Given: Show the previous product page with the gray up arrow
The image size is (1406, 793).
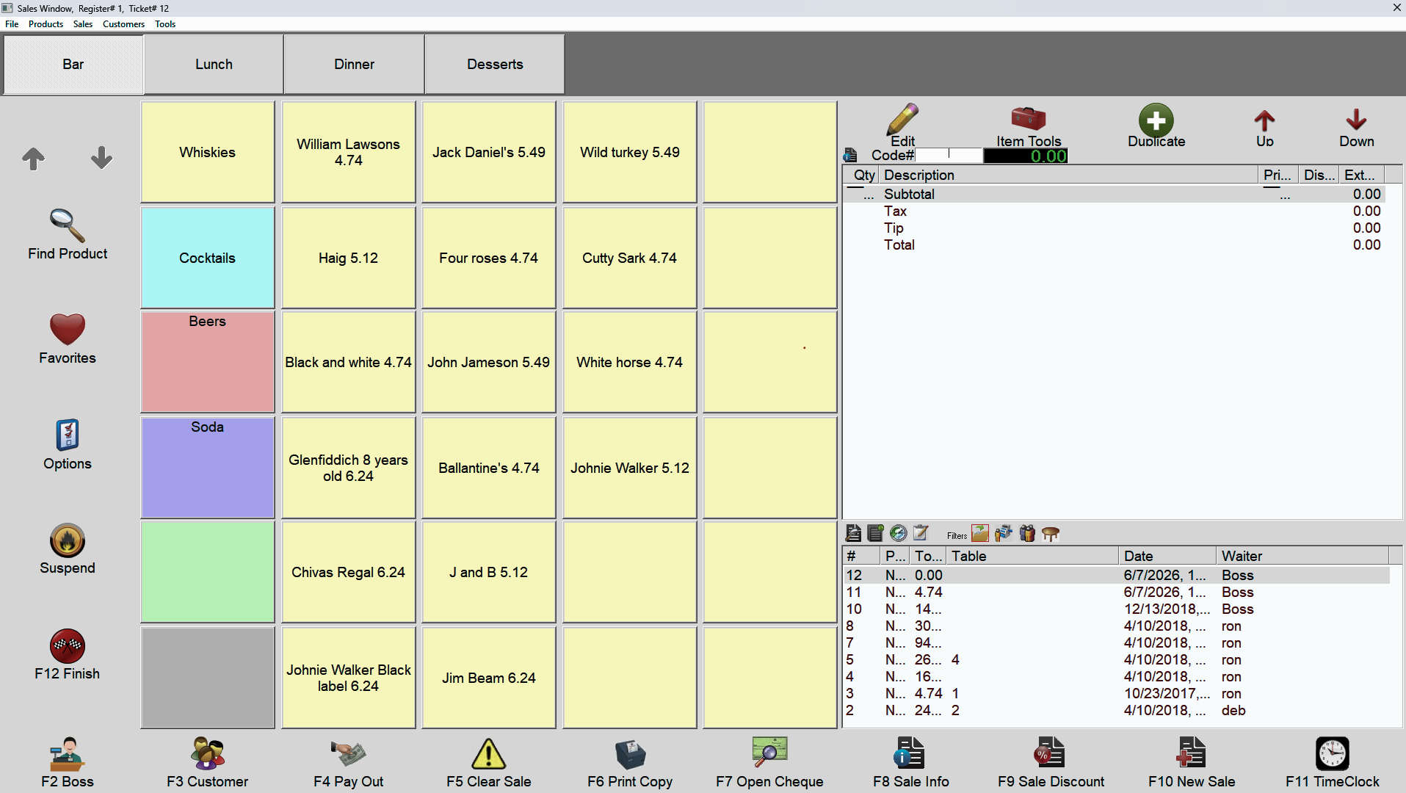Looking at the screenshot, I should pyautogui.click(x=33, y=158).
